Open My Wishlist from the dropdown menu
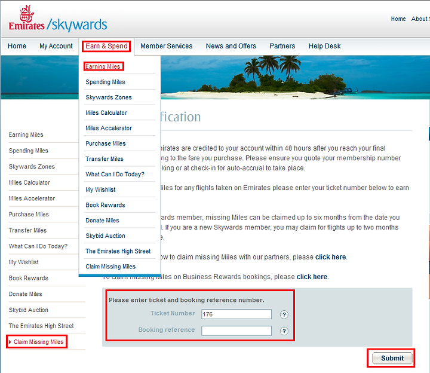The width and height of the screenshot is (430, 373). point(100,189)
